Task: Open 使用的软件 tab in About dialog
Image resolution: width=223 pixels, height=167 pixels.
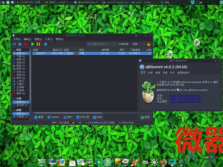Action: tap(183, 73)
